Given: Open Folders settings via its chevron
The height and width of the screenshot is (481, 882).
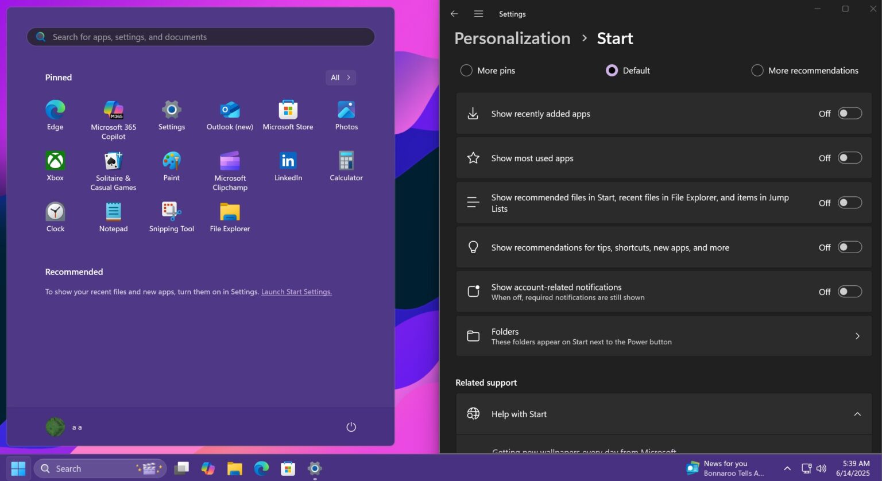Looking at the screenshot, I should coord(857,336).
